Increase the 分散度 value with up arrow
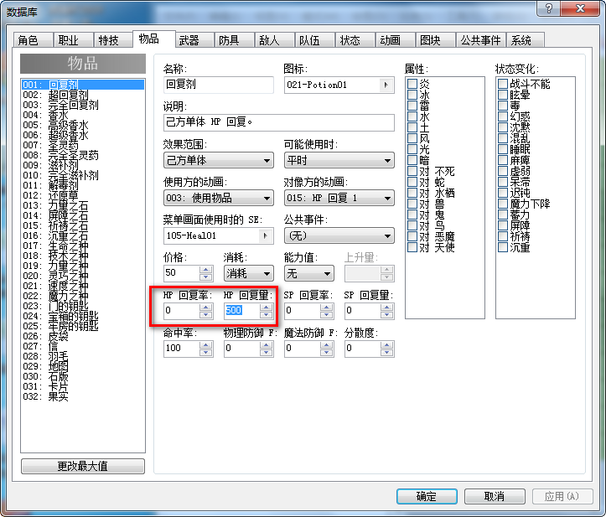 click(387, 345)
